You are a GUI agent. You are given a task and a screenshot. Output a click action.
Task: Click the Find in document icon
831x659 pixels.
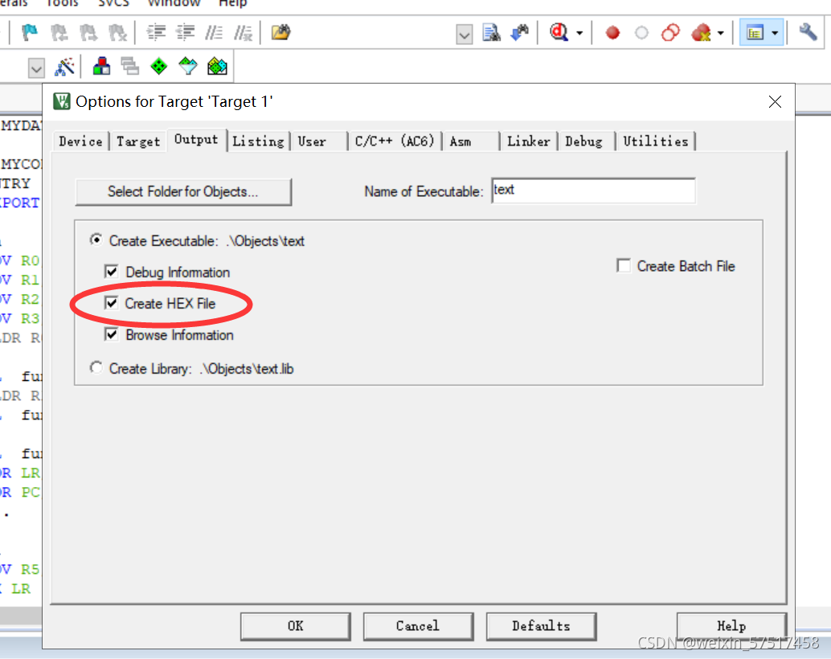(x=491, y=33)
